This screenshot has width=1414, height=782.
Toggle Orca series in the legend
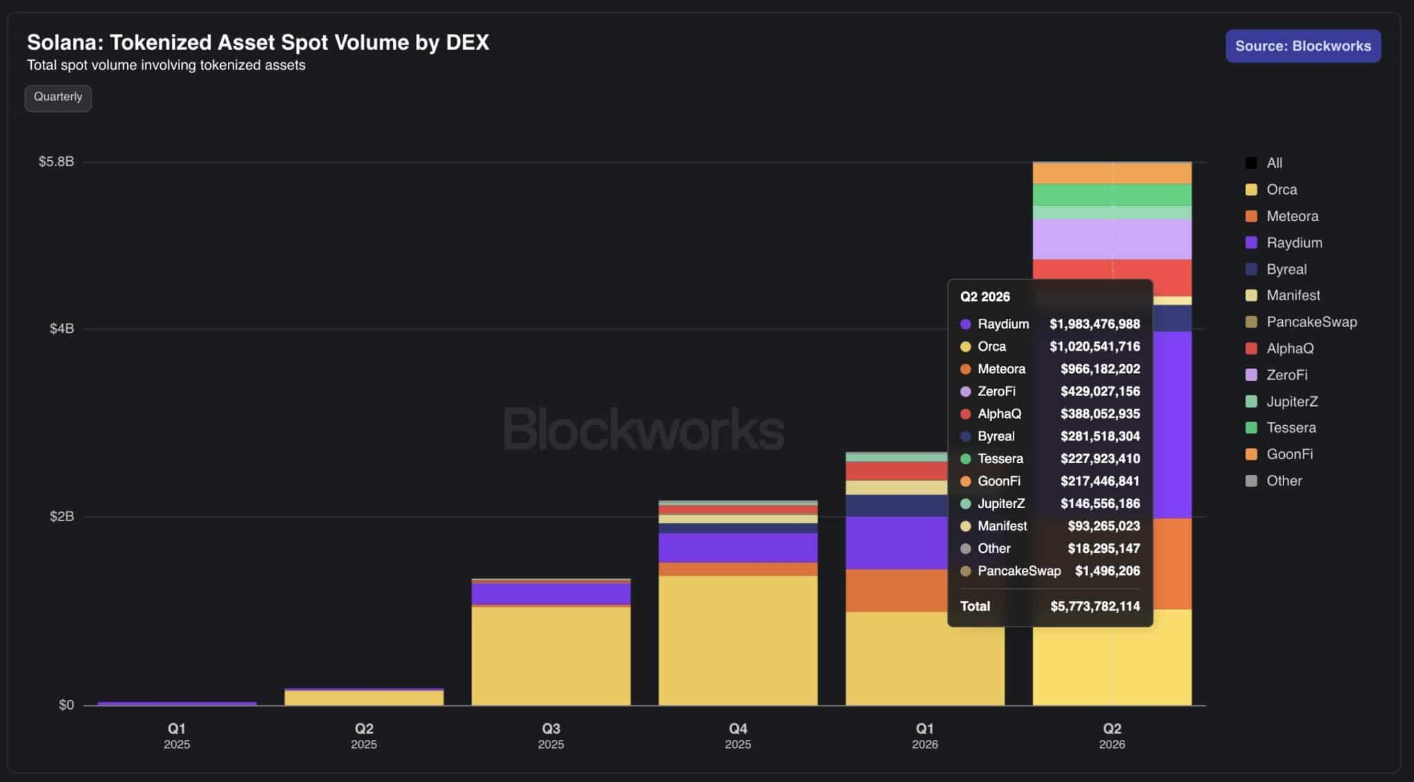(1271, 190)
